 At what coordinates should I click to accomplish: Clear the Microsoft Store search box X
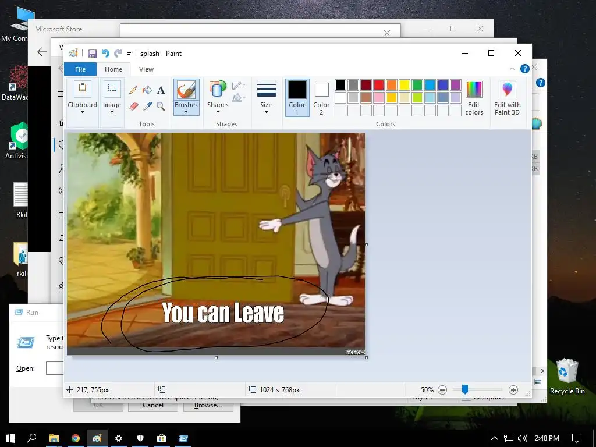pyautogui.click(x=387, y=33)
